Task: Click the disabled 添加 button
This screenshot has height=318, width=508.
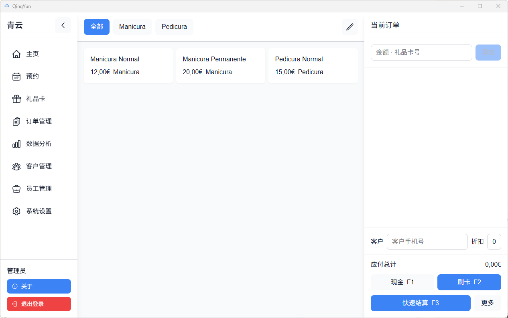Action: [x=488, y=53]
